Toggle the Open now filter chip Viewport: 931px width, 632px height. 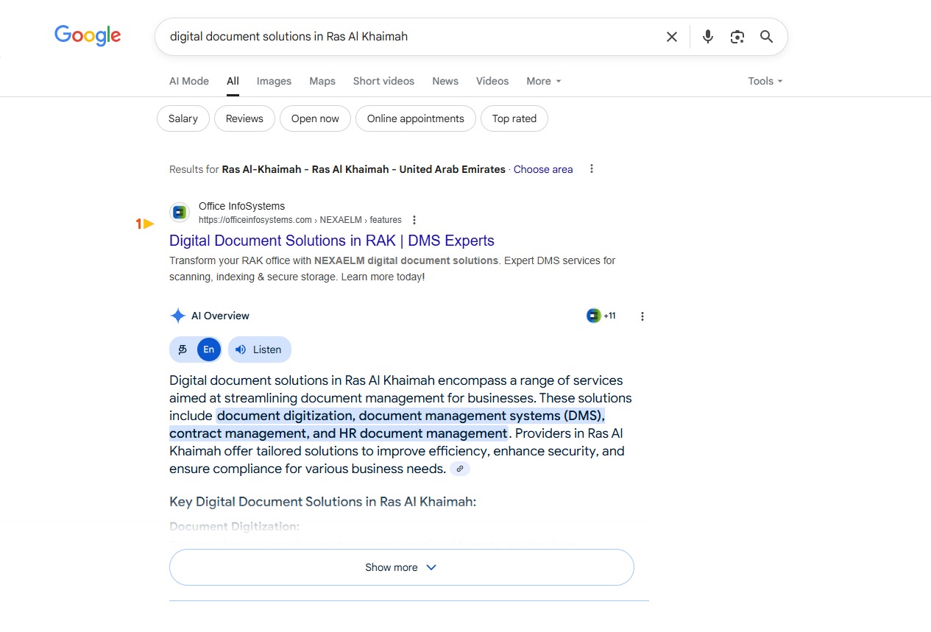(315, 118)
